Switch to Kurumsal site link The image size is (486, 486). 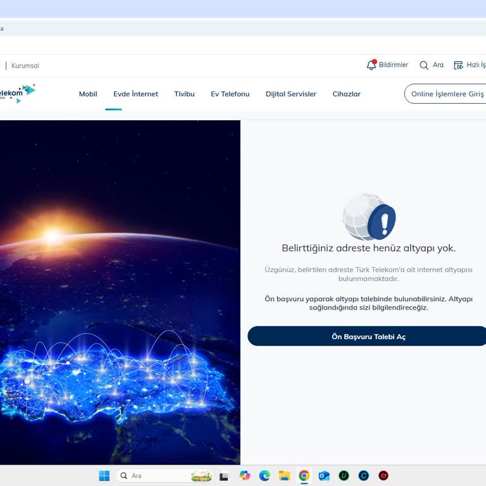tap(25, 66)
